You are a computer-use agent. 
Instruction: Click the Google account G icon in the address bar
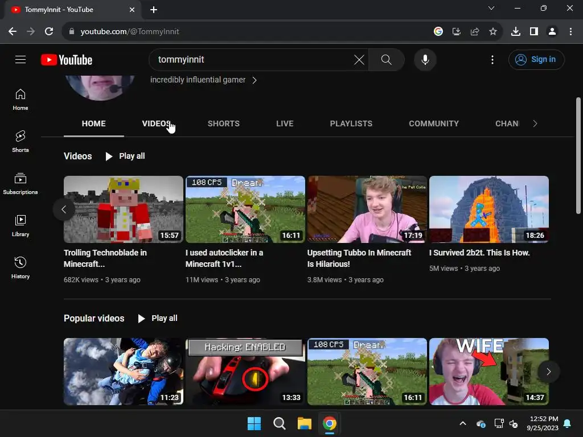point(438,32)
